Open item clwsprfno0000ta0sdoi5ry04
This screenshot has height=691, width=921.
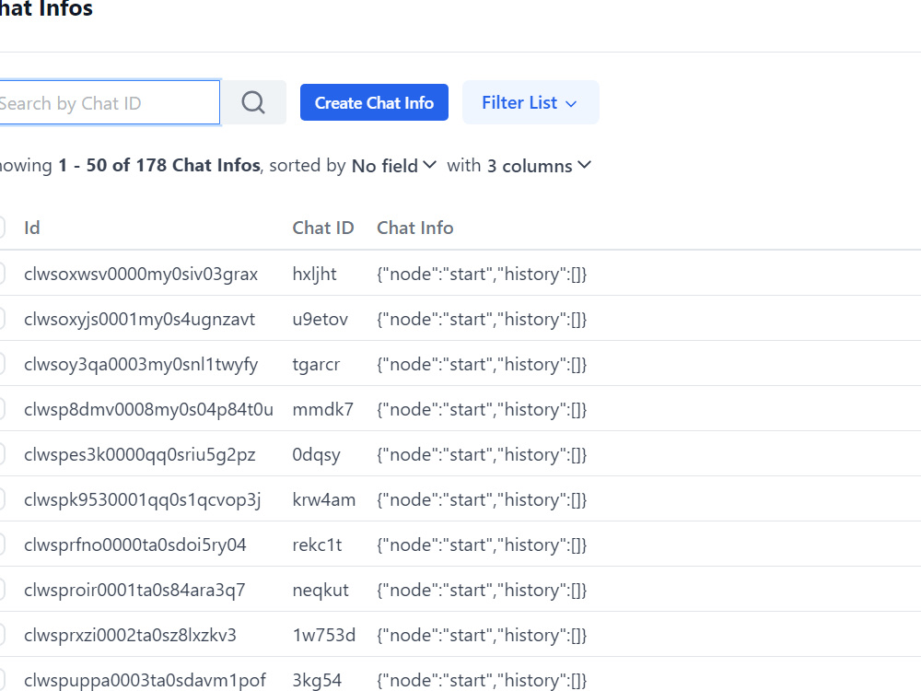coord(135,545)
